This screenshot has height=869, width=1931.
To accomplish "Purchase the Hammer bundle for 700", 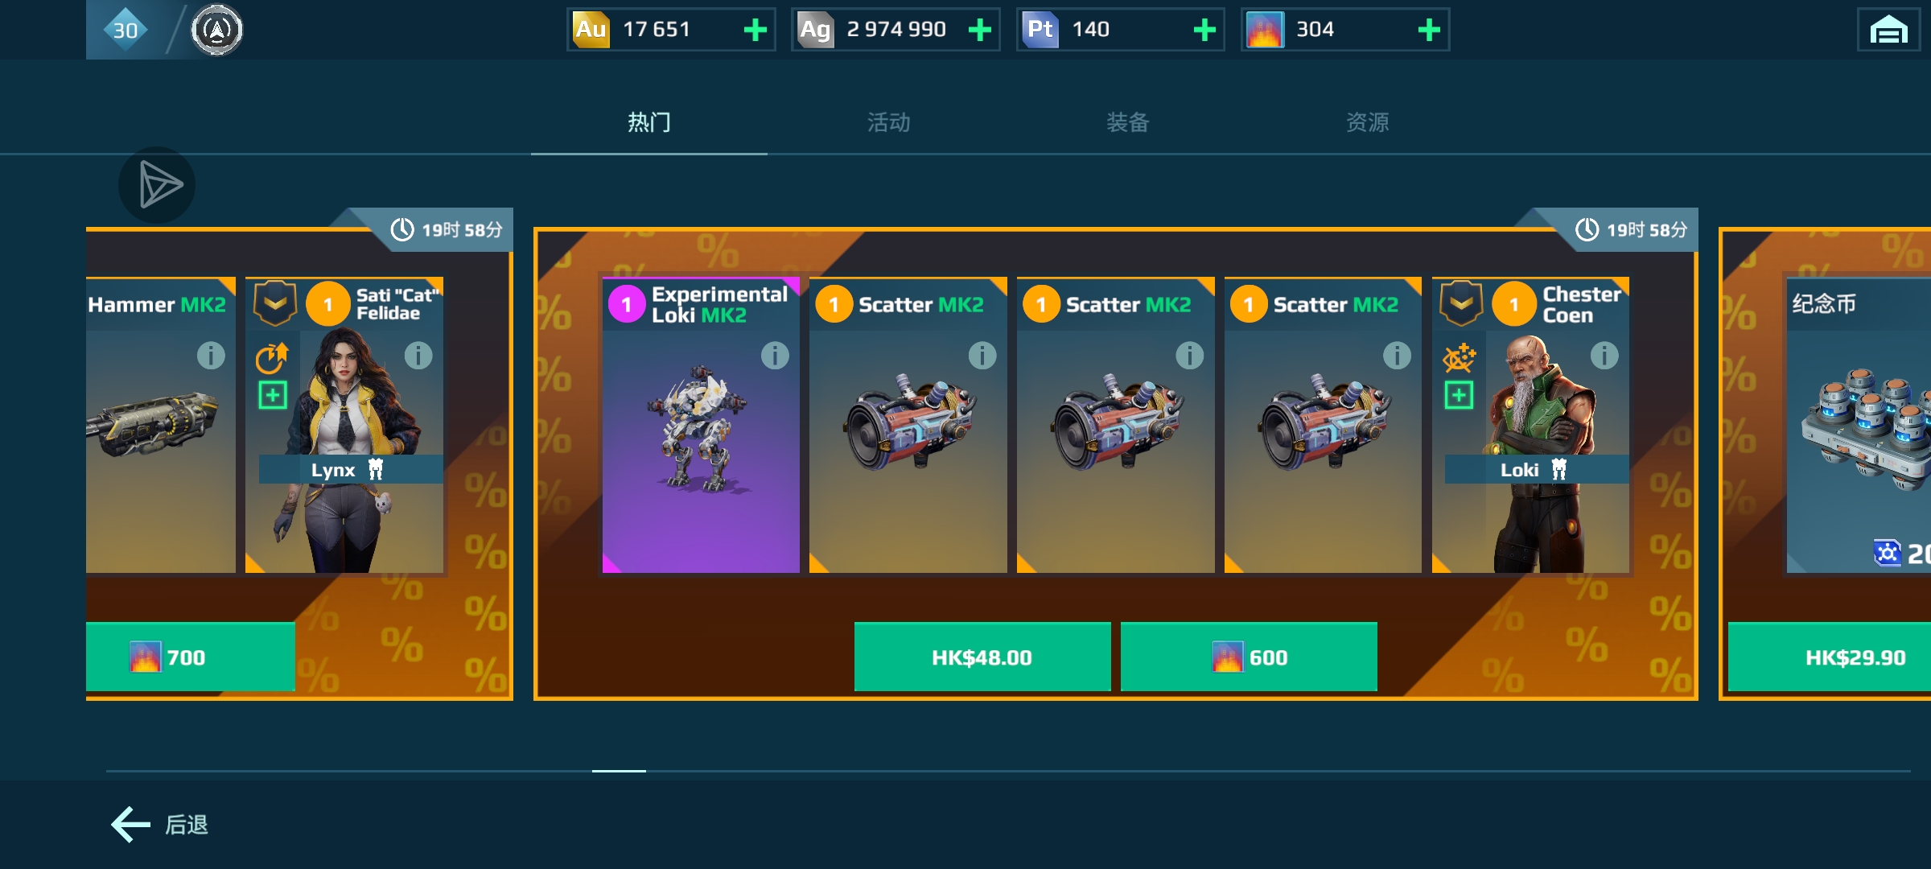I will [x=191, y=657].
